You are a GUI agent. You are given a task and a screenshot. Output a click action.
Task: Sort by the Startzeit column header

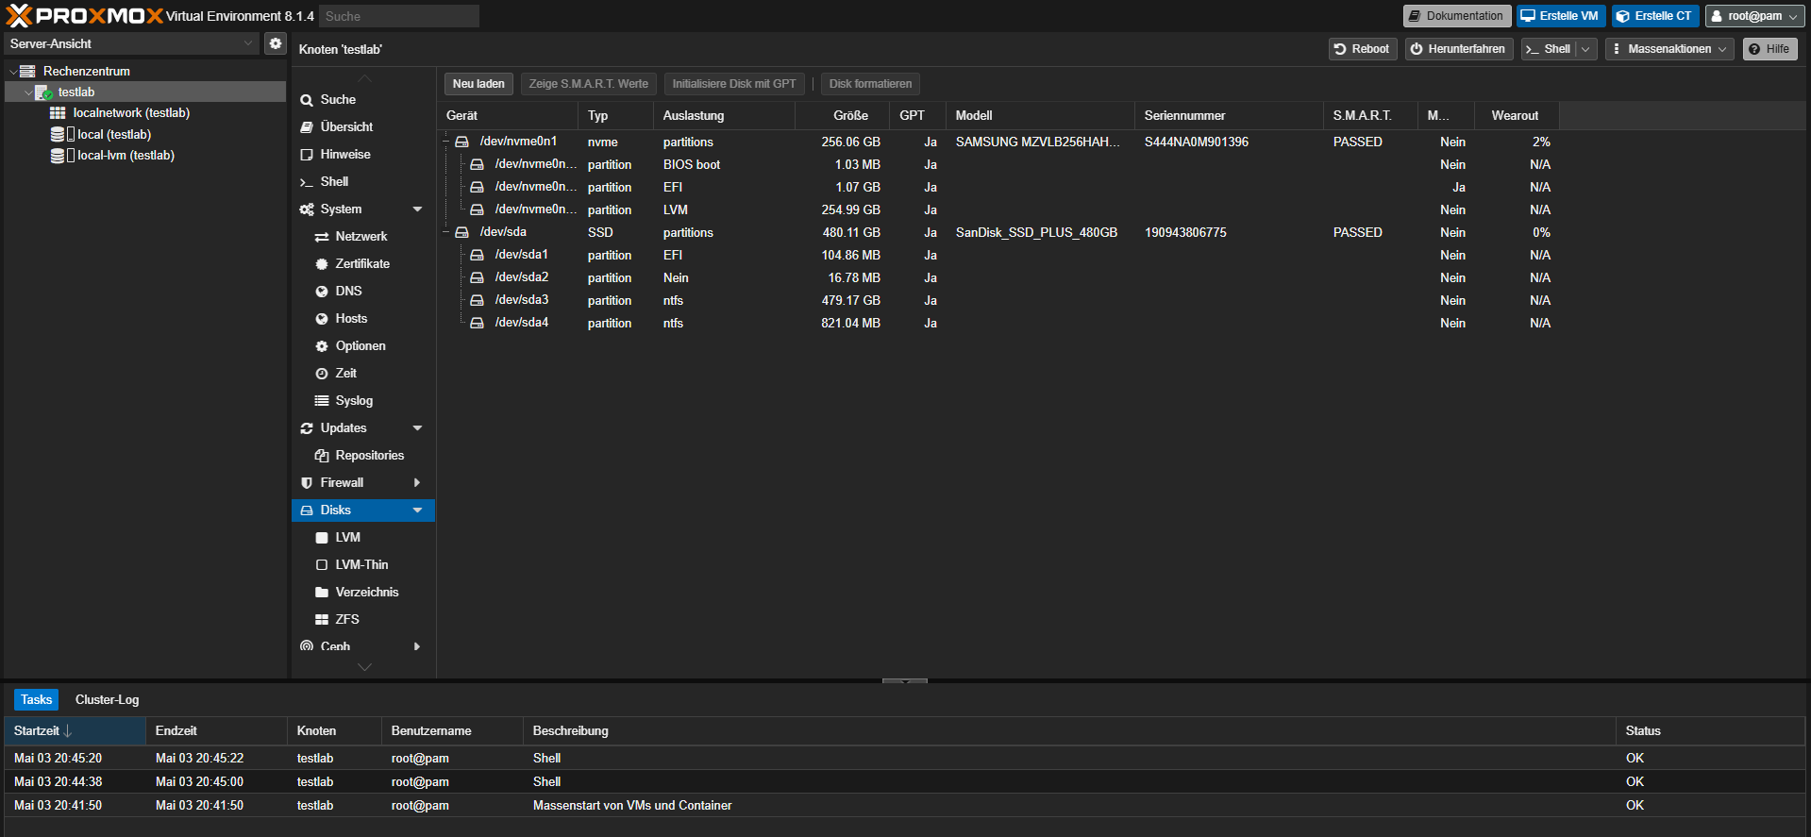(75, 731)
